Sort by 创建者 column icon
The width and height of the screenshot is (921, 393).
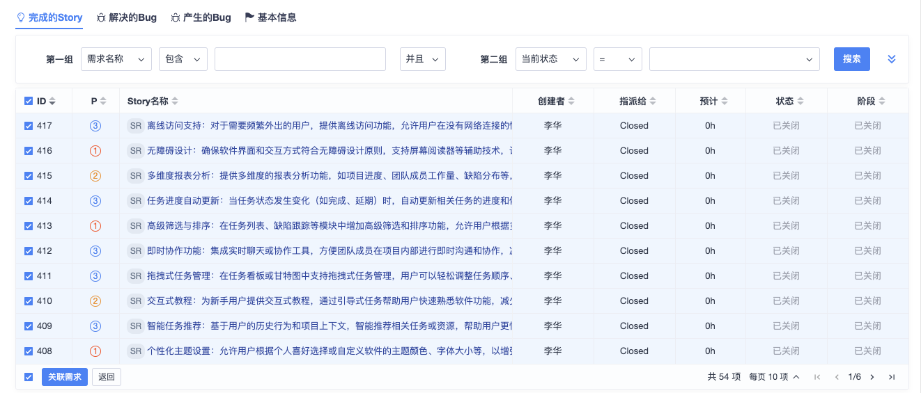coord(571,102)
